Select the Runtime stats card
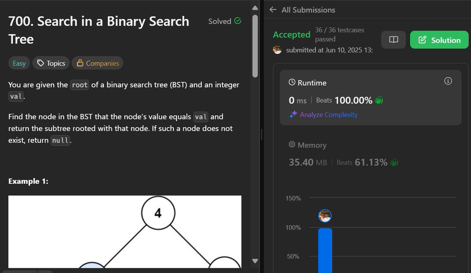Image resolution: width=471 pixels, height=273 pixels. 370,98
